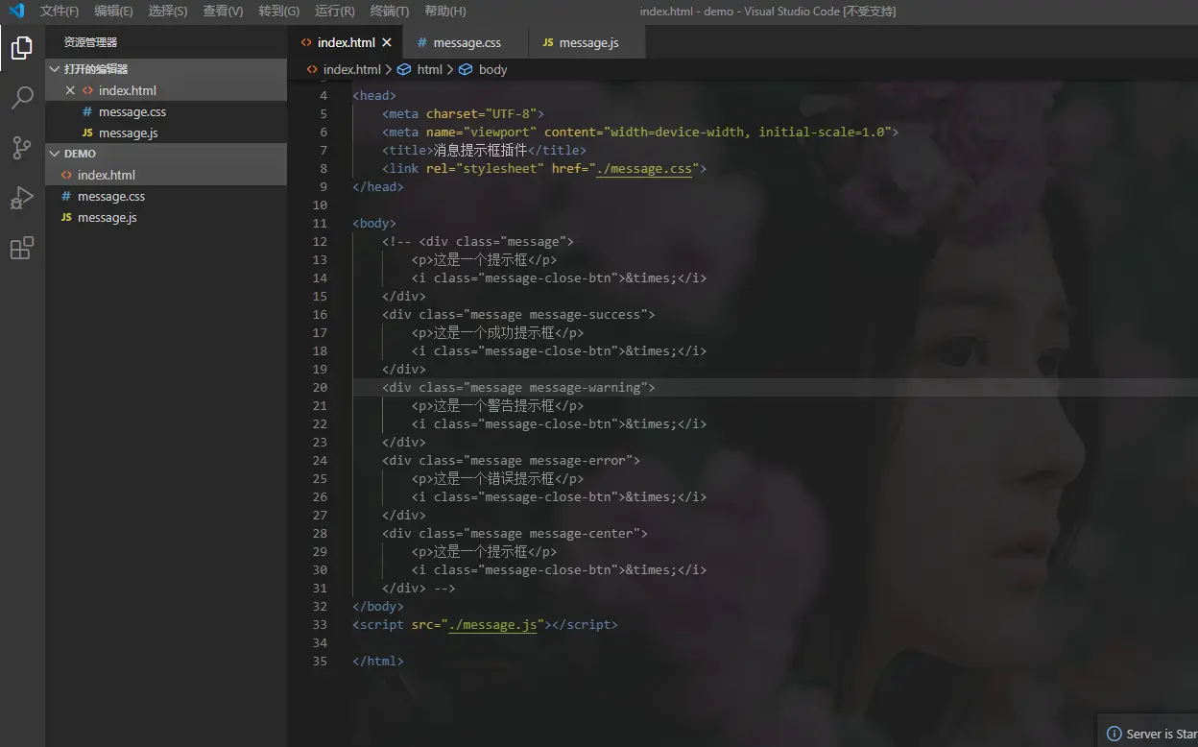The image size is (1198, 747).
Task: Close index.html in open editors list
Action: point(70,90)
